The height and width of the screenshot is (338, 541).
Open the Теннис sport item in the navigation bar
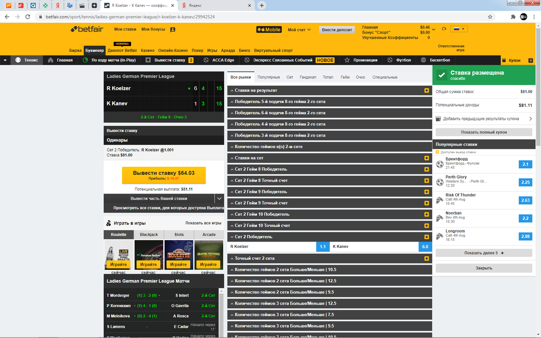(x=27, y=60)
